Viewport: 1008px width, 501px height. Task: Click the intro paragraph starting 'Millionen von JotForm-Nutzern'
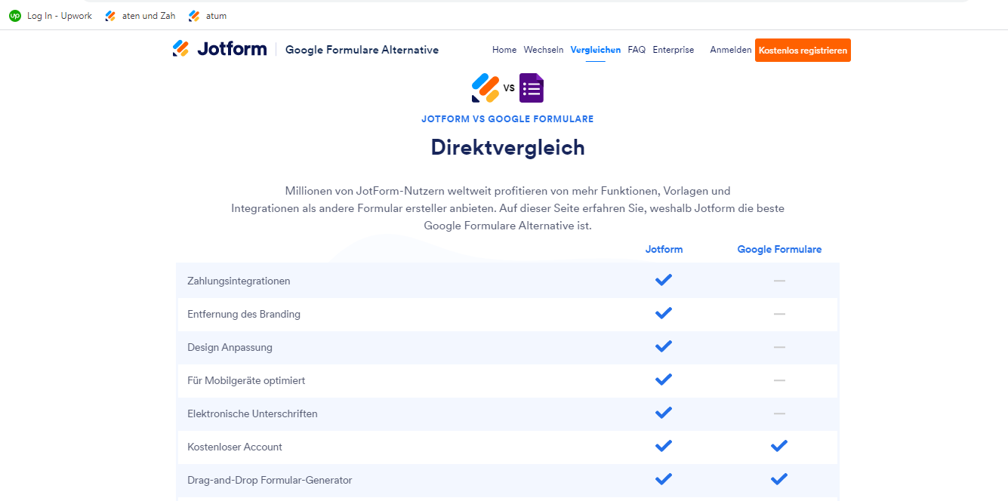pyautogui.click(x=507, y=208)
